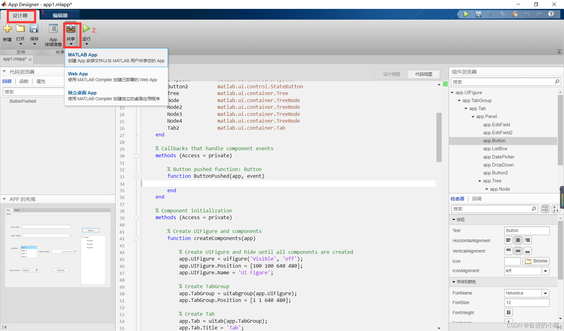
Task: Click quick-access Paste clipboard icon
Action: pyautogui.click(x=515, y=14)
